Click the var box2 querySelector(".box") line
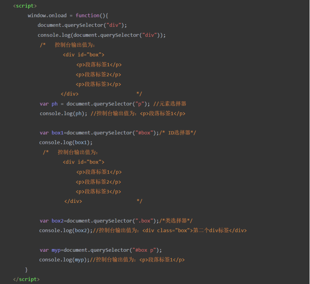The height and width of the screenshot is (284, 310). pyautogui.click(x=116, y=221)
